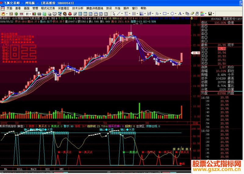Image resolution: width=244 pixels, height=174 pixels.
Task: Click the application logo icon in menu bar
Action: tap(3, 9)
